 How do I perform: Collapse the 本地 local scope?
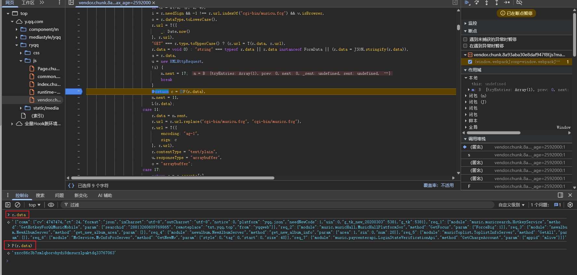(x=466, y=78)
